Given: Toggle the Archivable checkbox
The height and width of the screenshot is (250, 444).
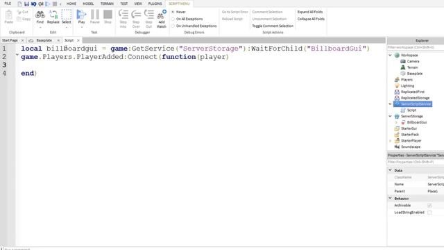Looking at the screenshot, I should coord(429,206).
